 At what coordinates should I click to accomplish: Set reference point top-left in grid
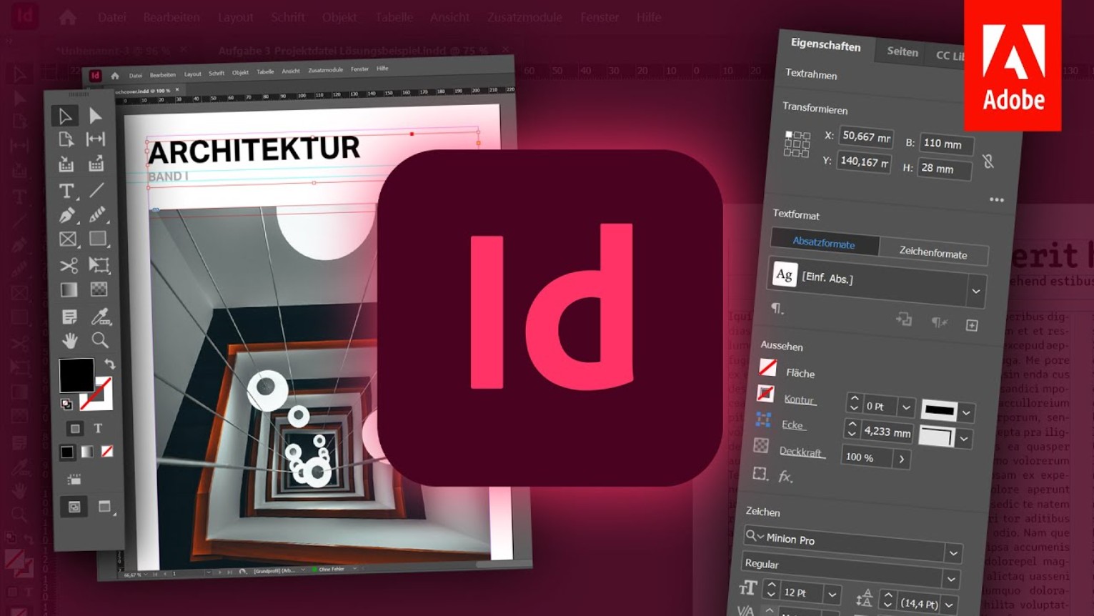(x=788, y=134)
